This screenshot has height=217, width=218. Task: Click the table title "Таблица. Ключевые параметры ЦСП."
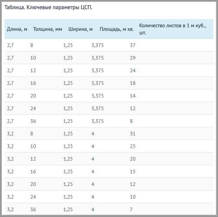(48, 7)
